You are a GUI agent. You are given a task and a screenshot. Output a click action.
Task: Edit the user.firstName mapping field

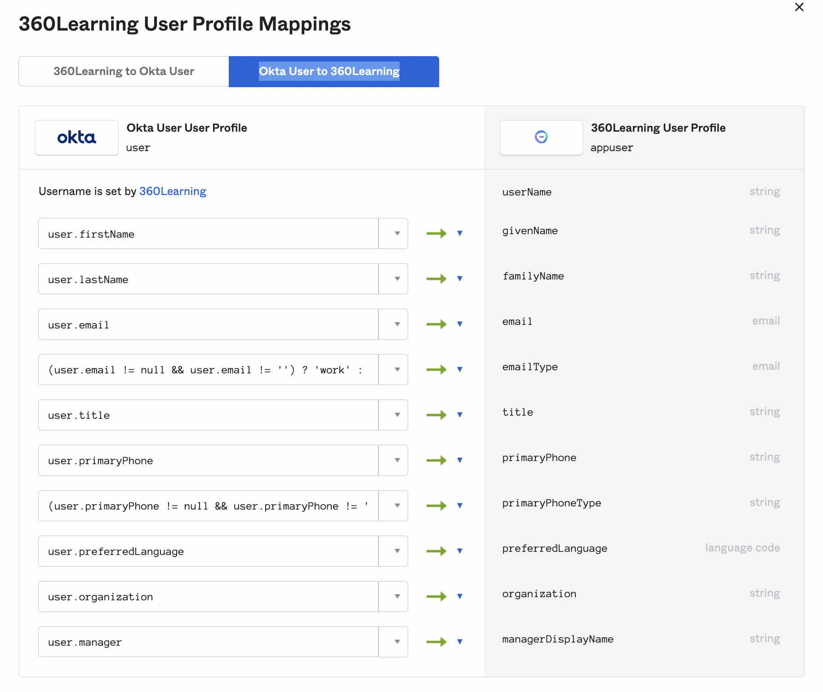click(x=208, y=234)
